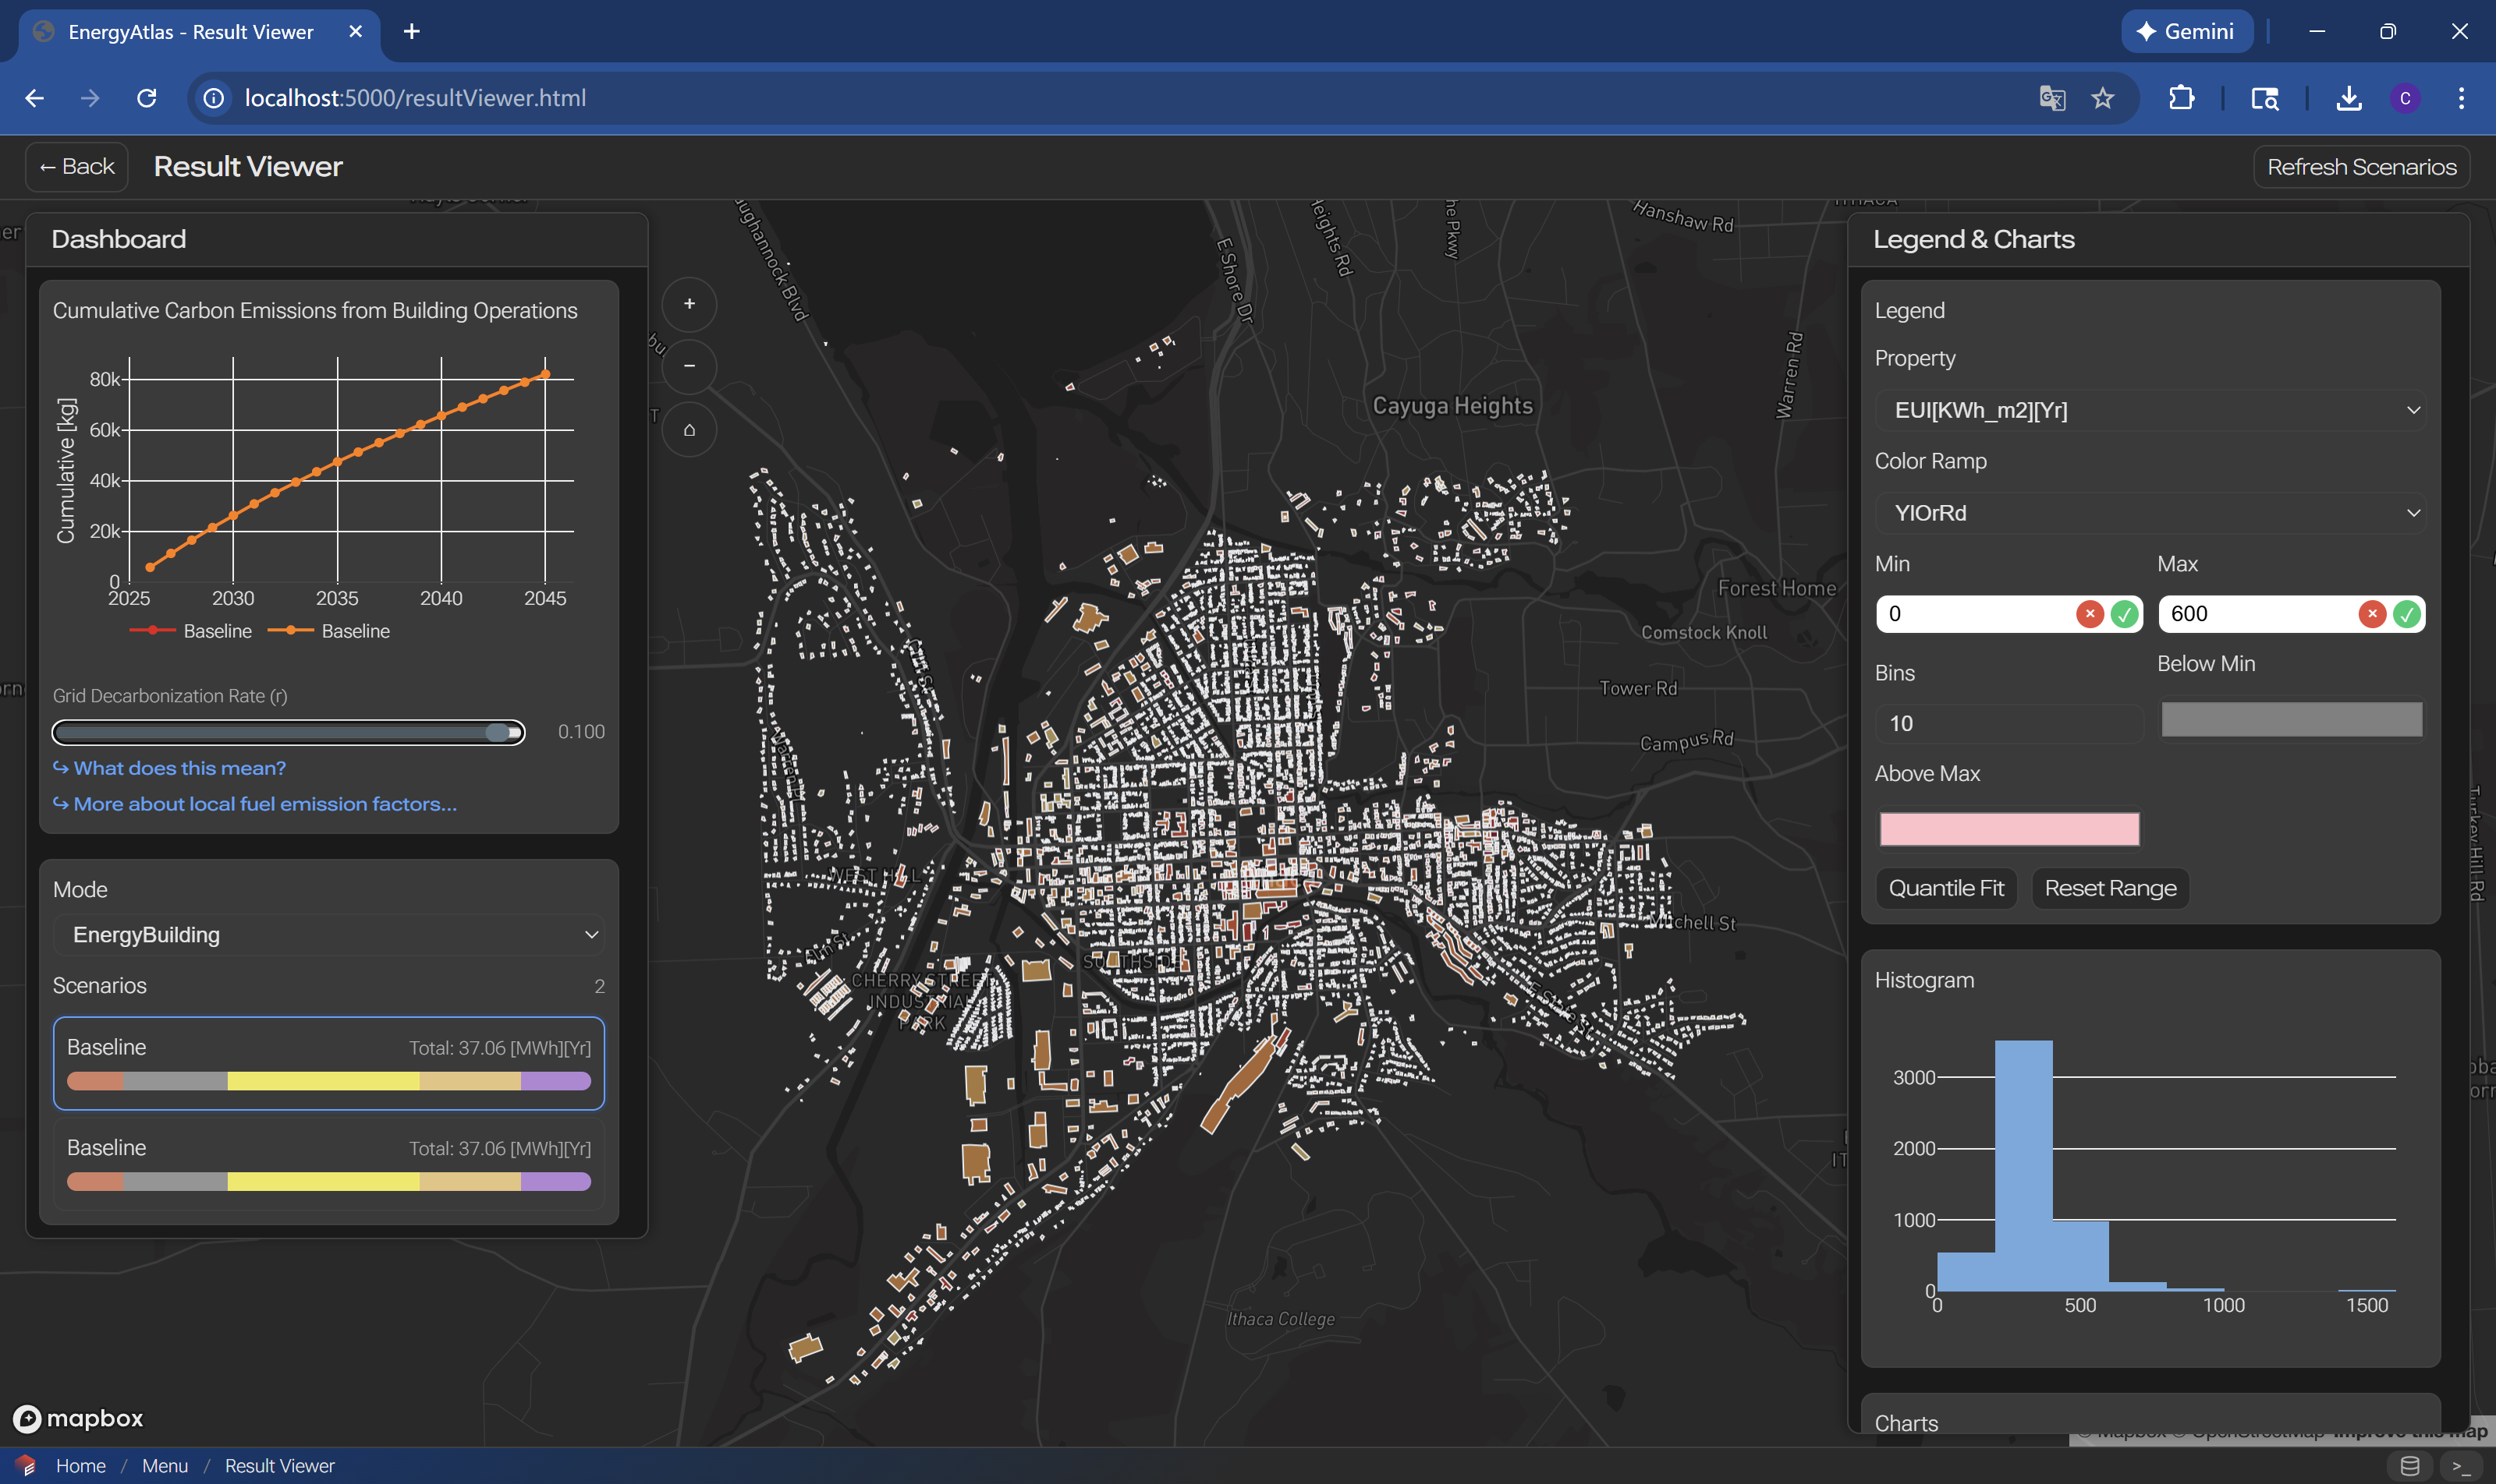Bookmark this page with the star icon
The image size is (2496, 1484).
(2101, 98)
